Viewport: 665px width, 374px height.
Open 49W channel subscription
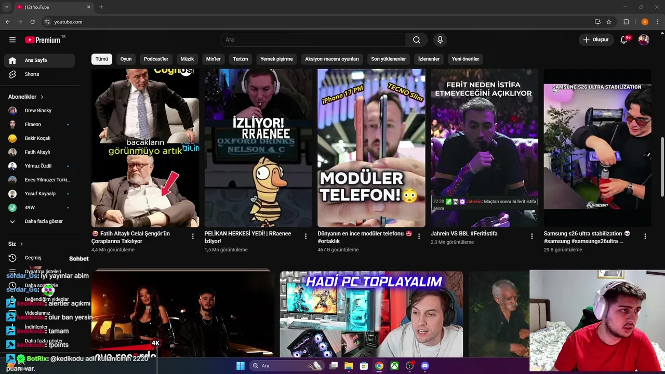click(x=39, y=208)
